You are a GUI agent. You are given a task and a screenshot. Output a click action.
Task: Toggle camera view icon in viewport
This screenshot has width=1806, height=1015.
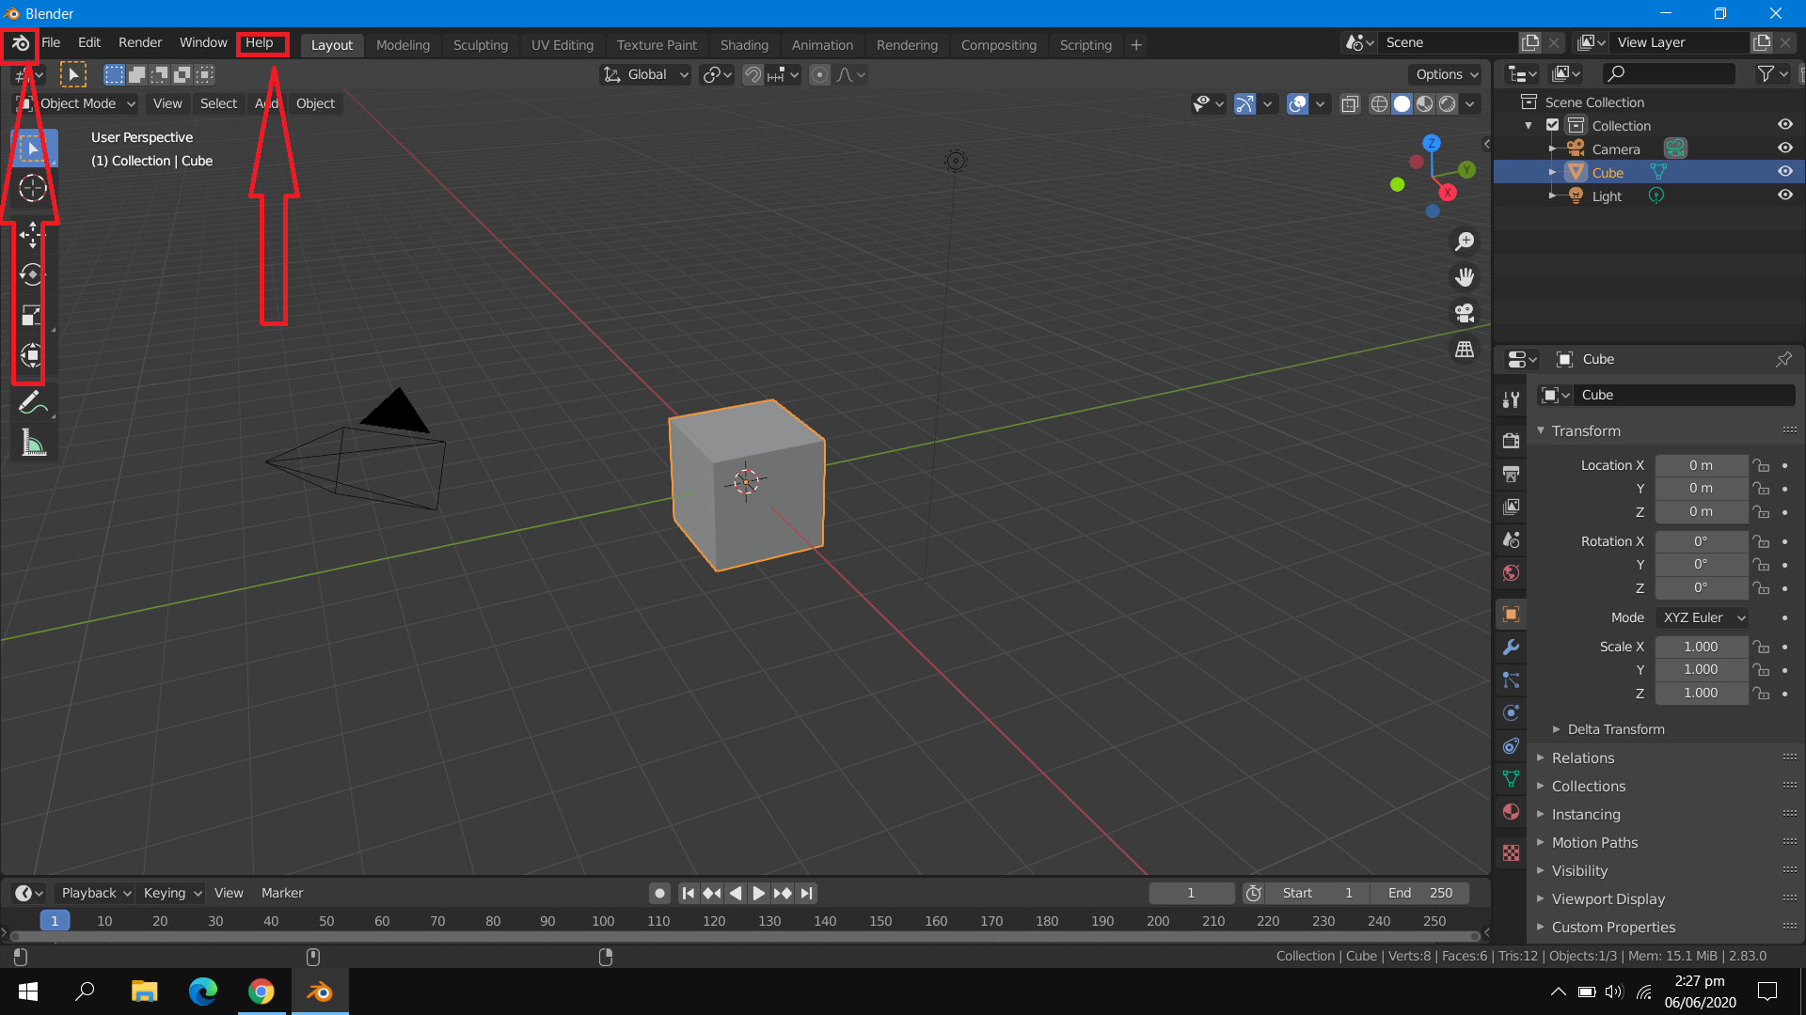1465,313
